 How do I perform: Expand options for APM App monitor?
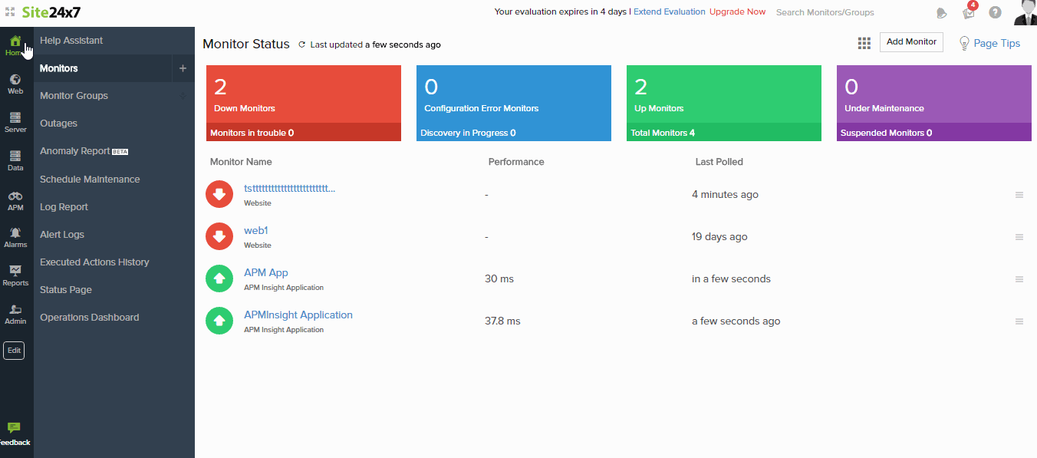pyautogui.click(x=1019, y=278)
